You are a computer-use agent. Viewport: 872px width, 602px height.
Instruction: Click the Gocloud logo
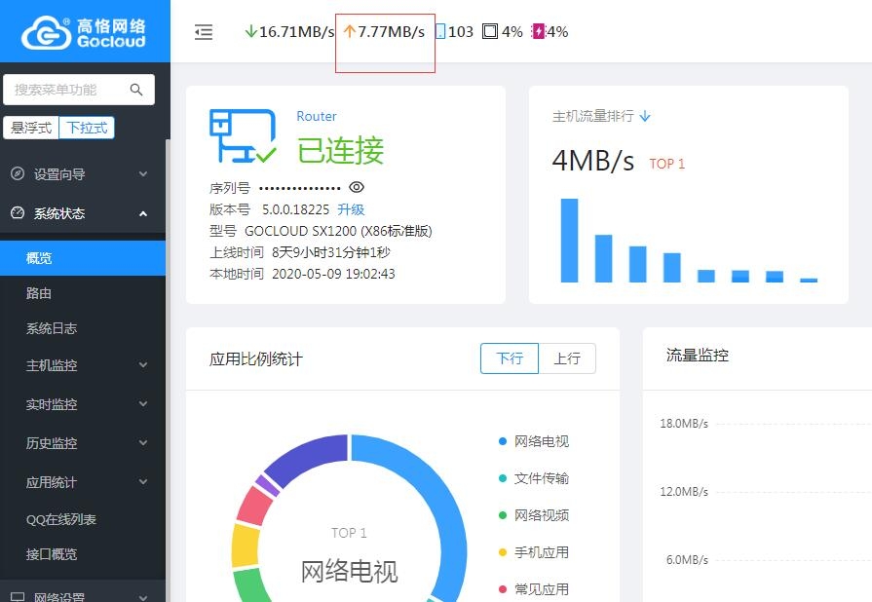[x=84, y=32]
